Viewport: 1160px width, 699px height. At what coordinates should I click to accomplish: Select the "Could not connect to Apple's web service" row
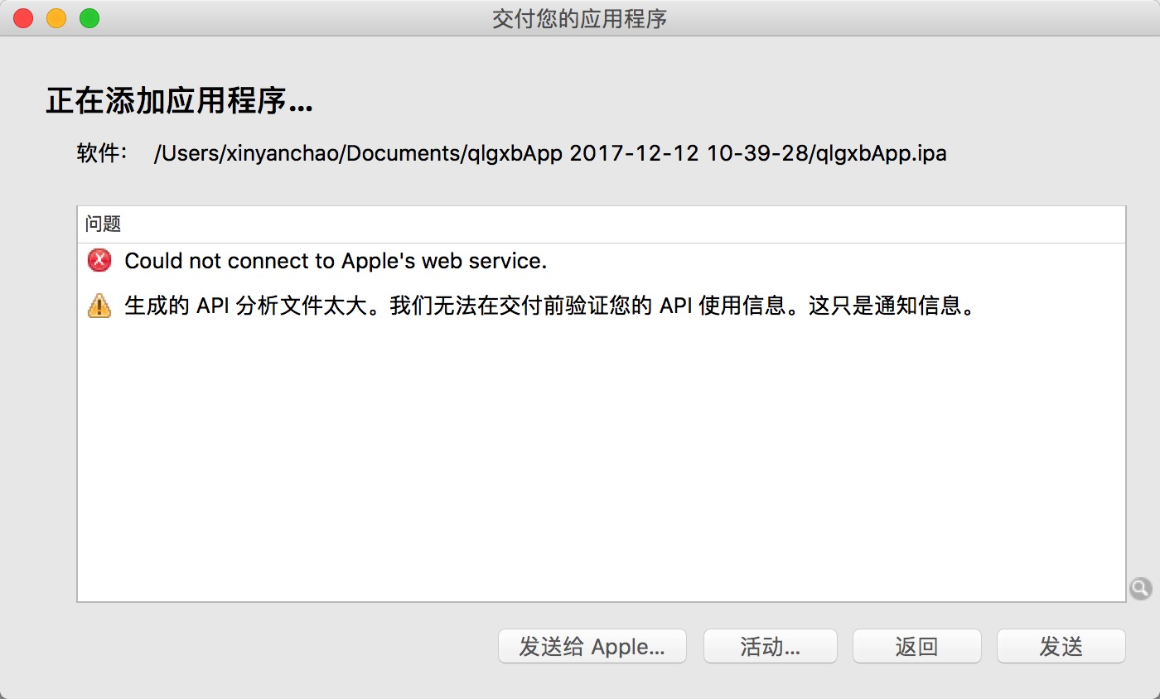click(602, 261)
